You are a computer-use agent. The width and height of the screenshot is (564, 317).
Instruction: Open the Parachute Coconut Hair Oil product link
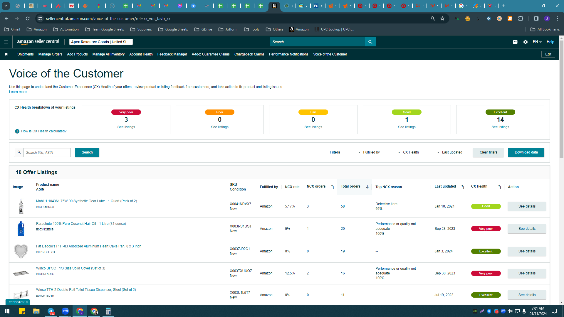point(81,224)
